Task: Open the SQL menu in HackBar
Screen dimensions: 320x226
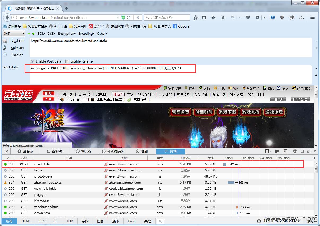Action: click(41, 34)
